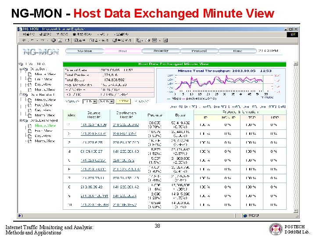Click the Stop loading toolbar icon
The image size is (316, 237).
pos(54,40)
